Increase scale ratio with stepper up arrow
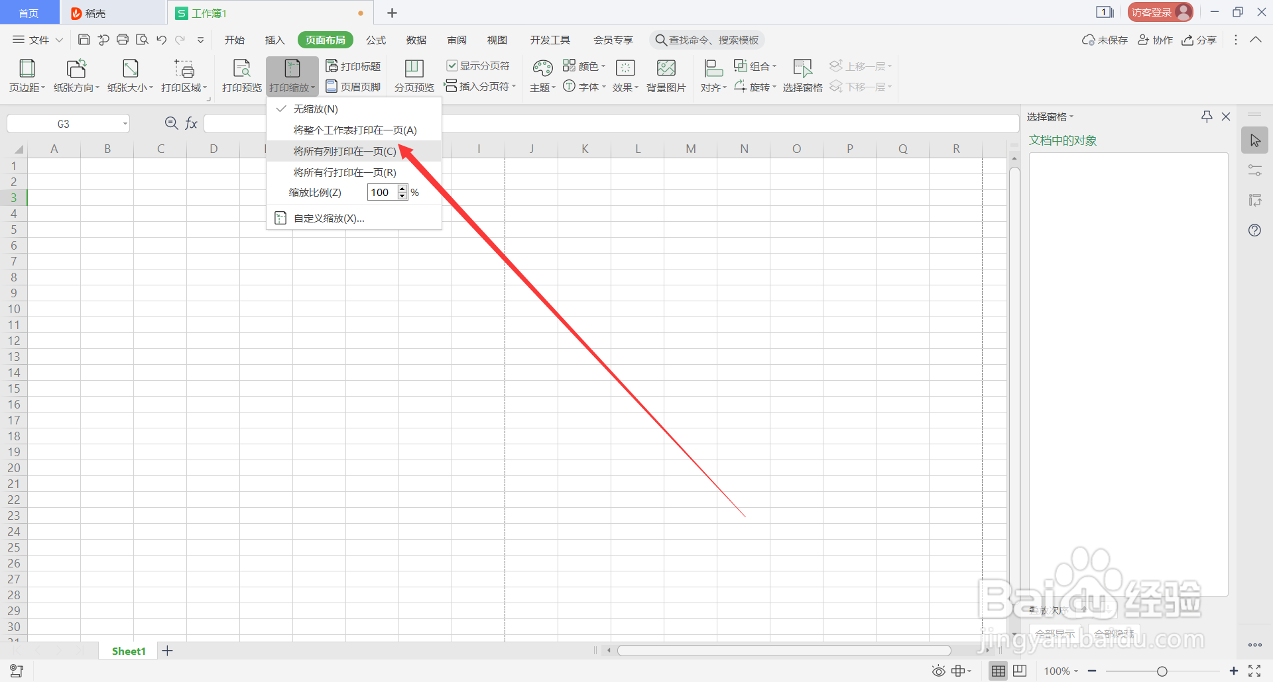 coord(402,188)
